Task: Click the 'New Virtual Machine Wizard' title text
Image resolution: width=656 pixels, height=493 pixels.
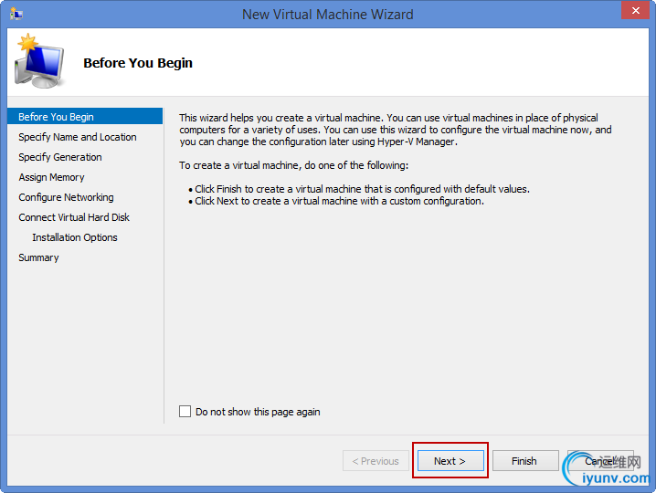Action: point(328,15)
